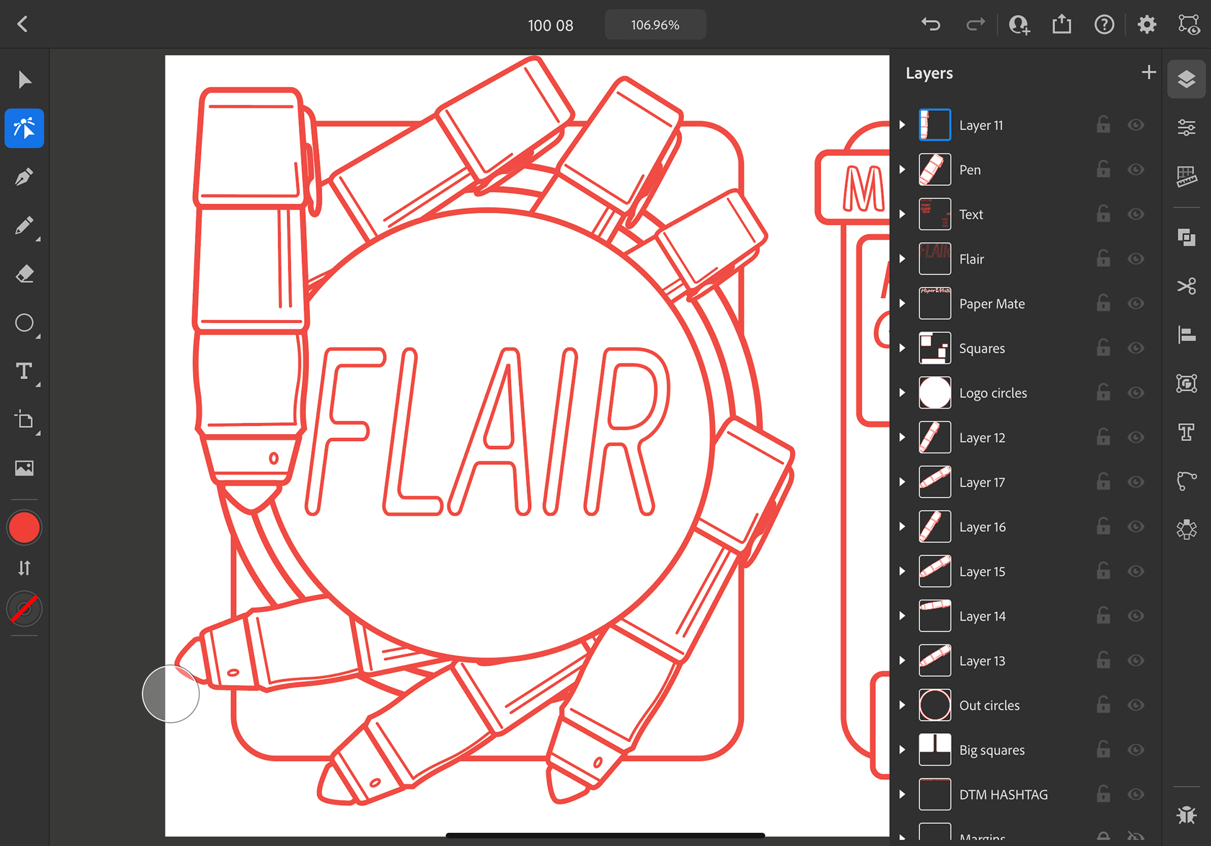Image resolution: width=1211 pixels, height=846 pixels.
Task: Select the Ellipse shape tool
Action: [x=24, y=323]
